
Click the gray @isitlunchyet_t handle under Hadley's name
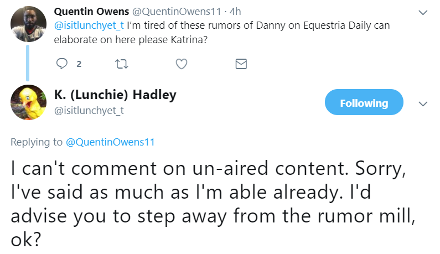(89, 110)
